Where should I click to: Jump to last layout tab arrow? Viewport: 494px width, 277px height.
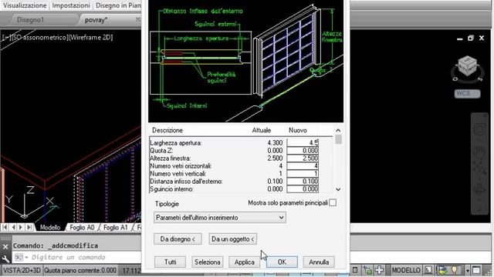(29, 227)
